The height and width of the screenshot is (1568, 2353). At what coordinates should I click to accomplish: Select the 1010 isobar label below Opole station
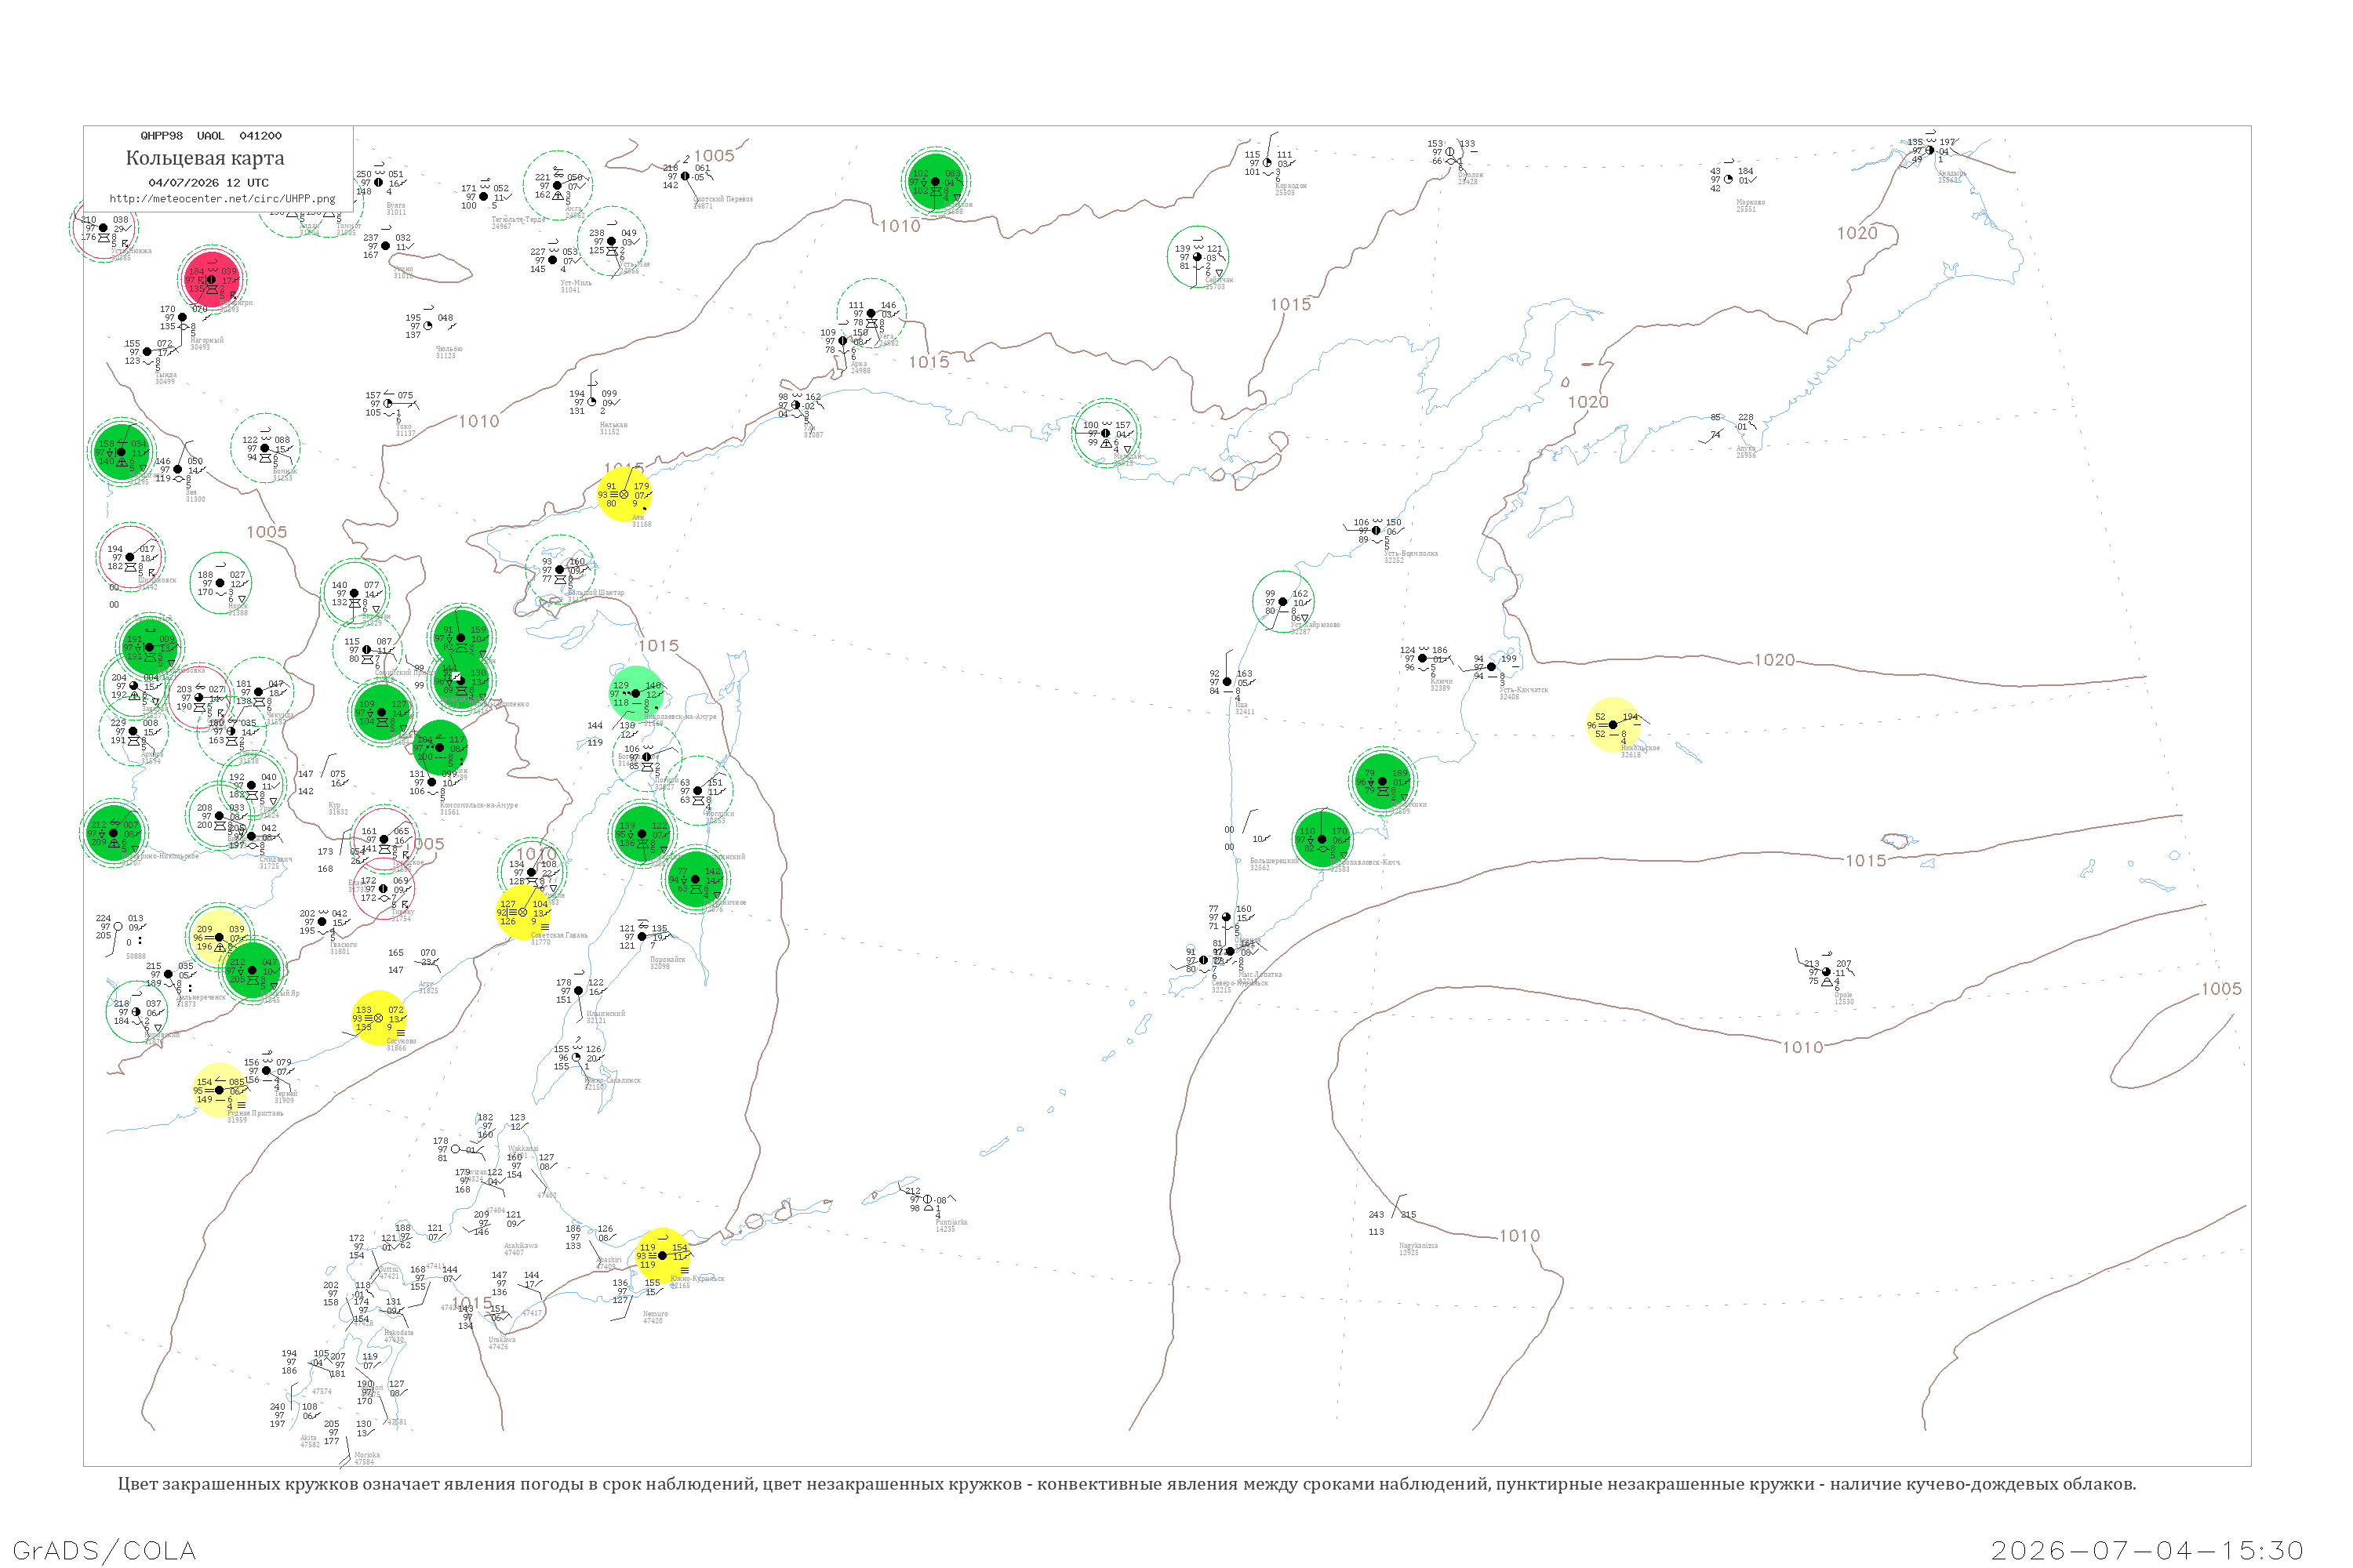1802,1047
